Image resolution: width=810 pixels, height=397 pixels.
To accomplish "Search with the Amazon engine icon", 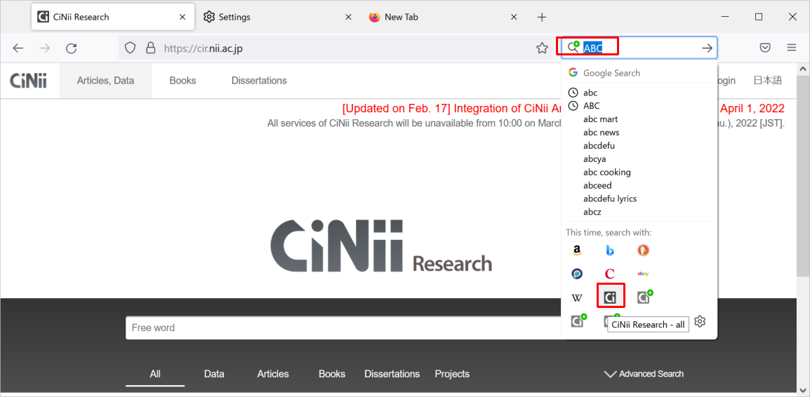I will [x=577, y=250].
